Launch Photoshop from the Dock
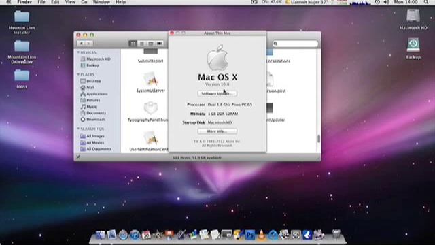Screen dimensions: 435x245 tap(250, 235)
